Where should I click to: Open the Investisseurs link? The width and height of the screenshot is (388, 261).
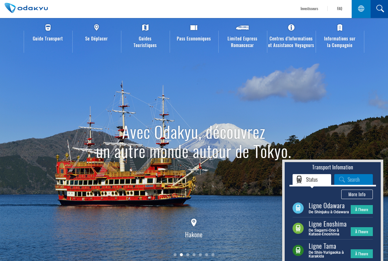tap(309, 9)
